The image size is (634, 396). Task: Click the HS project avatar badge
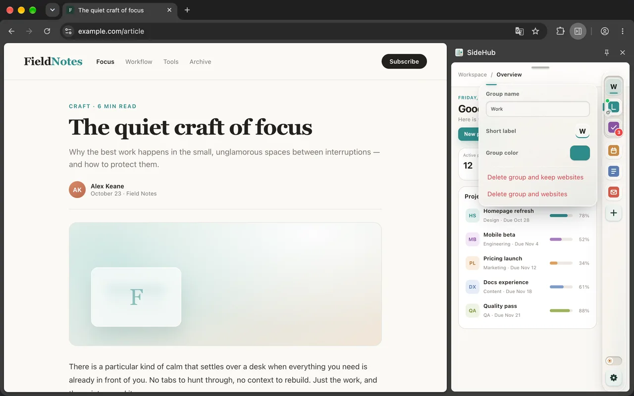(473, 216)
